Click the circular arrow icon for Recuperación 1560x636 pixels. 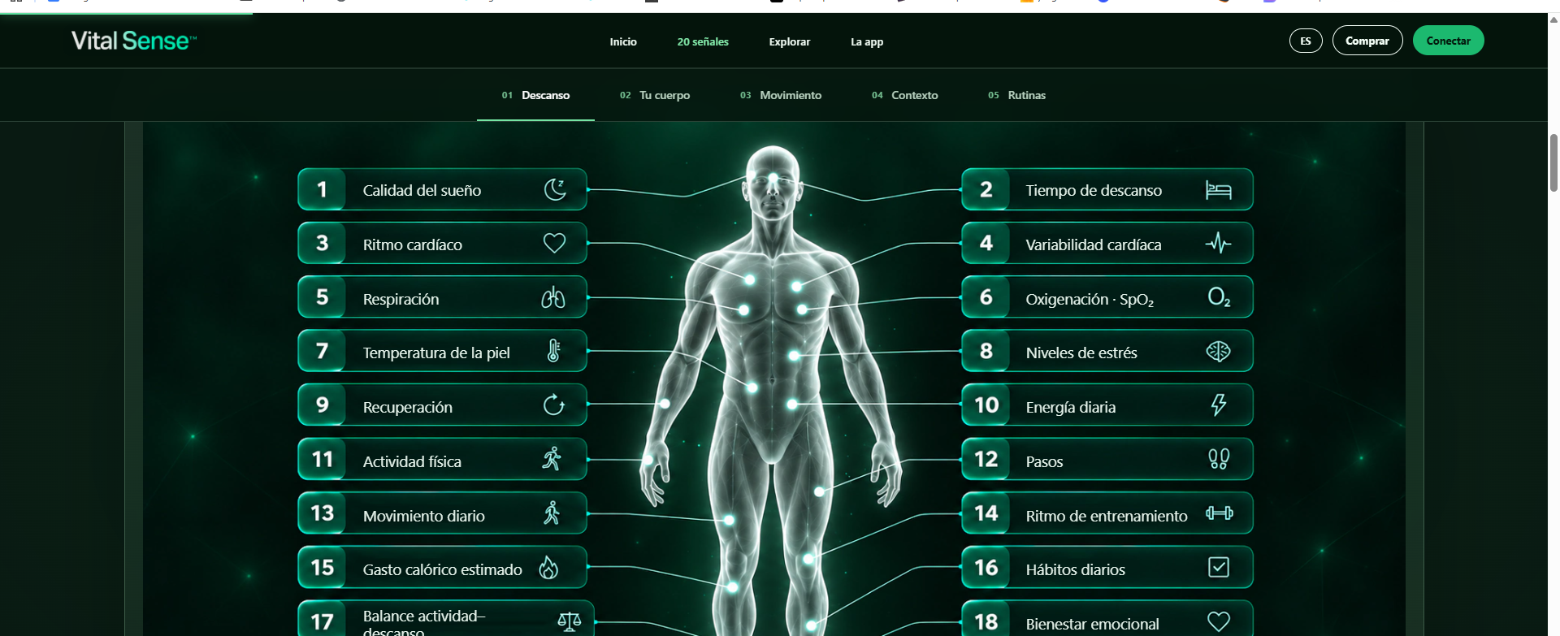tap(554, 405)
